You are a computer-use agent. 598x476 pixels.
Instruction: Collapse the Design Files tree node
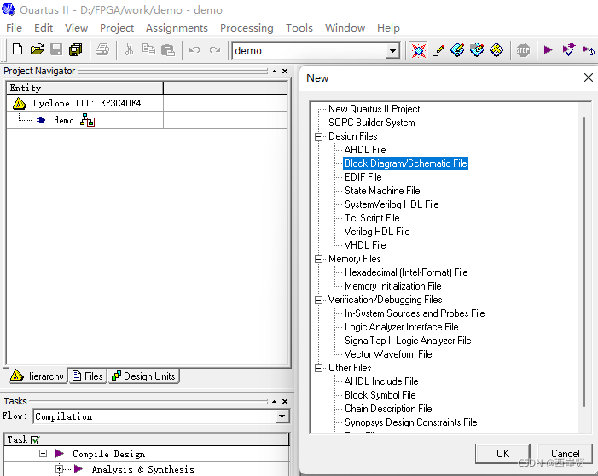click(x=318, y=136)
